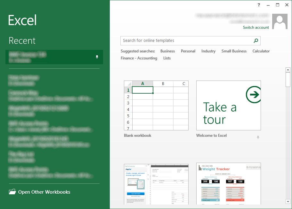292x209 pixels.
Task: Click the Take a tour arrow icon
Action: coord(254,95)
